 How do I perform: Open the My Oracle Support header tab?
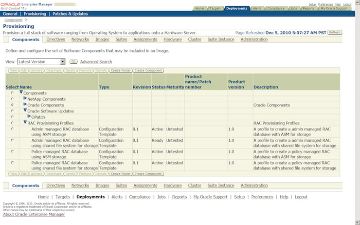tap(334, 9)
